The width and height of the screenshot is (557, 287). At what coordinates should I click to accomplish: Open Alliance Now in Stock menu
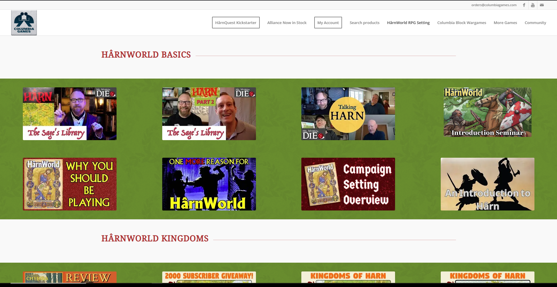[x=287, y=23]
